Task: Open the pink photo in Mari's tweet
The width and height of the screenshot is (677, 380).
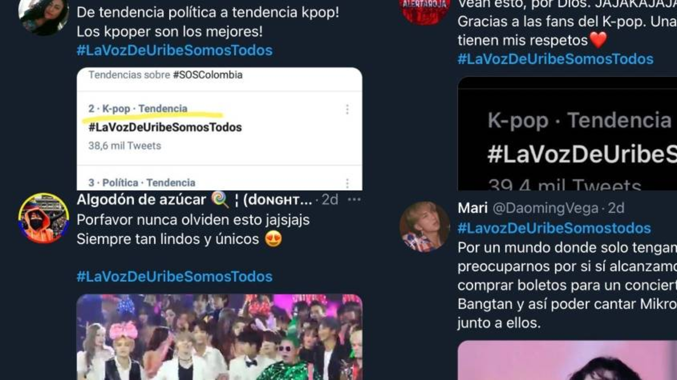Action: click(x=567, y=360)
